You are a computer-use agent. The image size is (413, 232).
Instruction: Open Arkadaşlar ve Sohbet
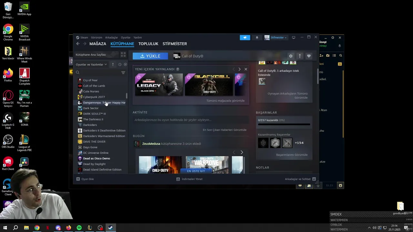pyautogui.click(x=300, y=179)
